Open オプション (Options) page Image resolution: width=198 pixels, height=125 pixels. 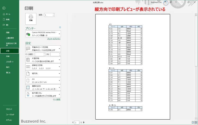[x=9, y=120]
